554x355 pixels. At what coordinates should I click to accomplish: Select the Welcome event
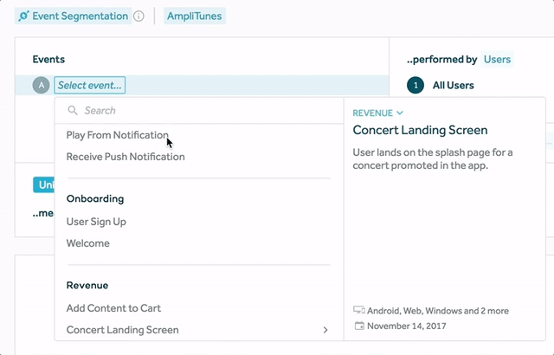pos(87,243)
